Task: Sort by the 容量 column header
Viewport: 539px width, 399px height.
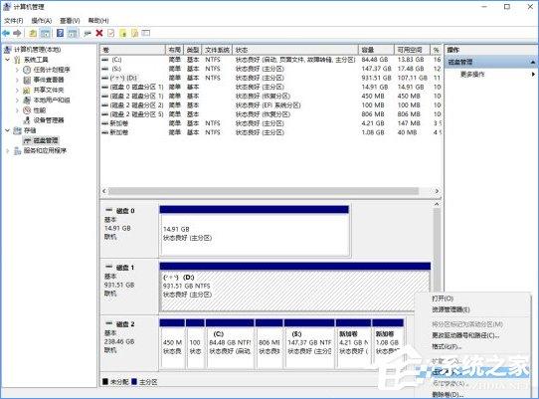Action: 377,50
